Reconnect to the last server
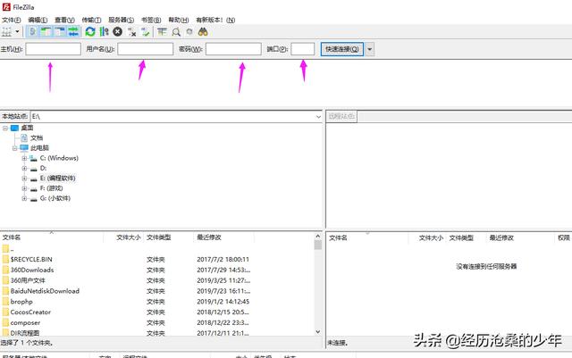Viewport: 572px width, 358px height. [x=146, y=32]
